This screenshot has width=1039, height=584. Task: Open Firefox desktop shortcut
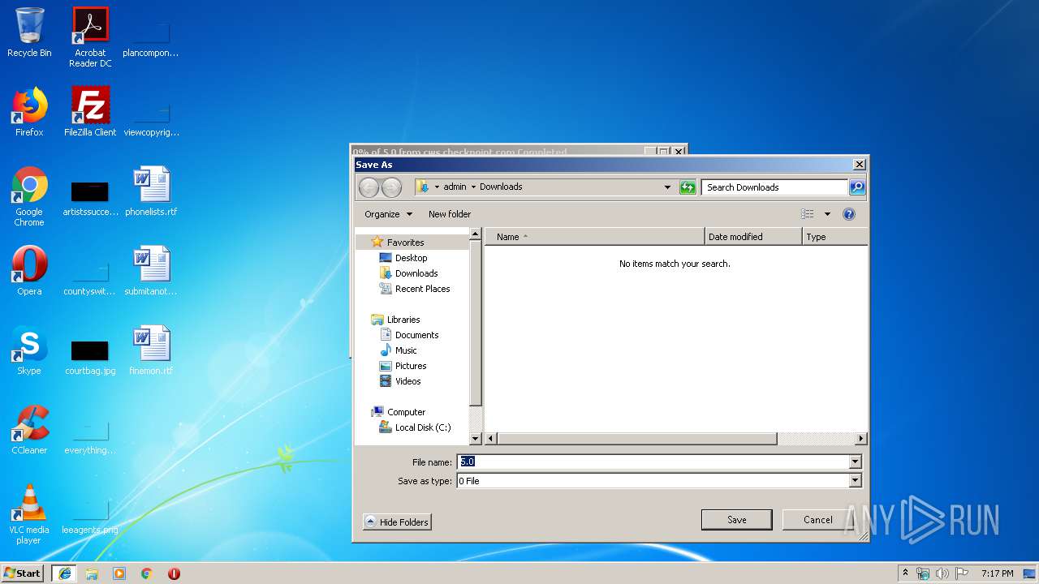pos(29,112)
